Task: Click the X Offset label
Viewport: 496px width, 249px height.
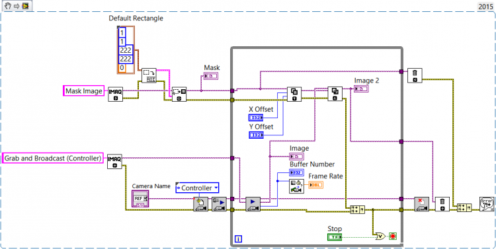Action: click(x=261, y=110)
